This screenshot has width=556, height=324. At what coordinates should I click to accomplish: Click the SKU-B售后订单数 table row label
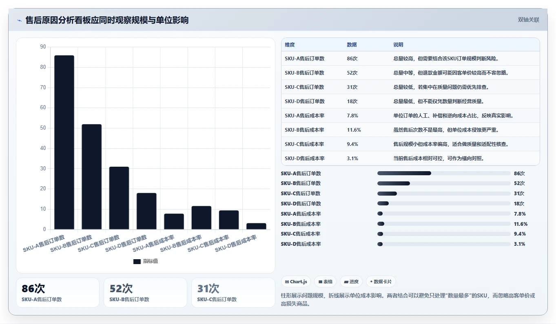coord(304,73)
